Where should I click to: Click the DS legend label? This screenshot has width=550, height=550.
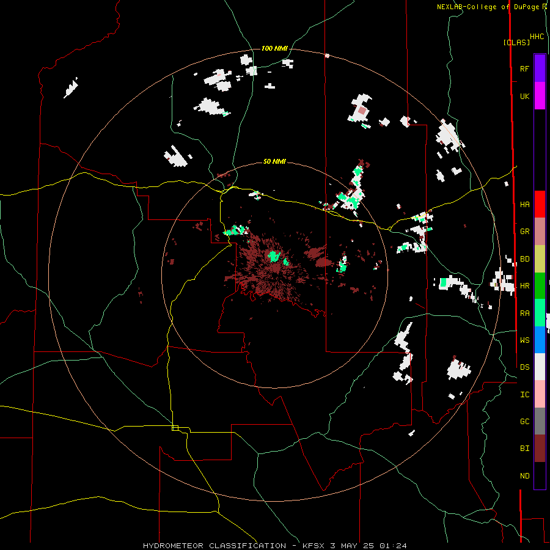pyautogui.click(x=524, y=367)
